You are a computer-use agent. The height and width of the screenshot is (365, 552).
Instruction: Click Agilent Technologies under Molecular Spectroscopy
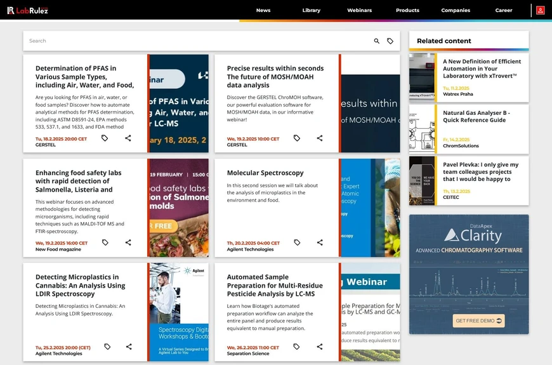pyautogui.click(x=250, y=249)
